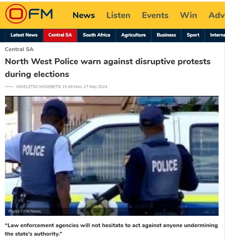Click the Central SA breadcrumb link
The height and width of the screenshot is (241, 225).
point(19,49)
